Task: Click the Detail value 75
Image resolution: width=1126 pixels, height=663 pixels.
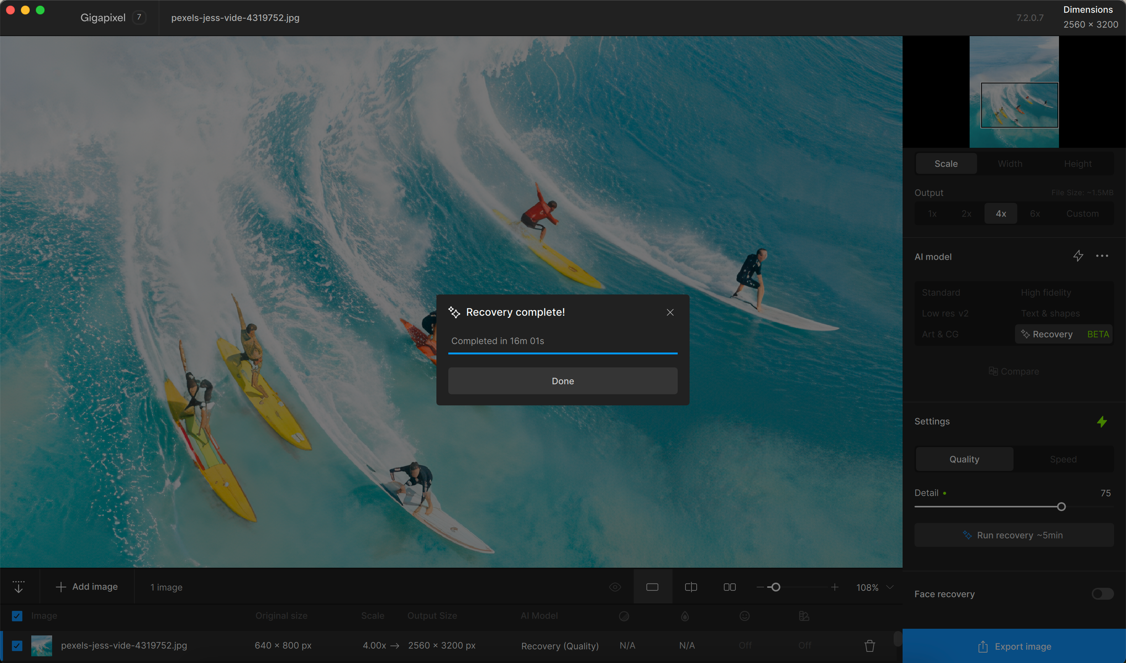Action: click(1105, 493)
